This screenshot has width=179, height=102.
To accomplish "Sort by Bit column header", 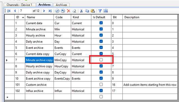I will pyautogui.click(x=117, y=17).
